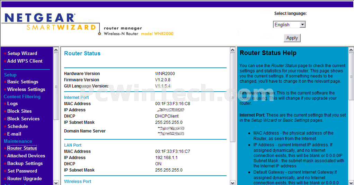
Task: Click LAN DHCP value ON
Action: tap(158, 164)
